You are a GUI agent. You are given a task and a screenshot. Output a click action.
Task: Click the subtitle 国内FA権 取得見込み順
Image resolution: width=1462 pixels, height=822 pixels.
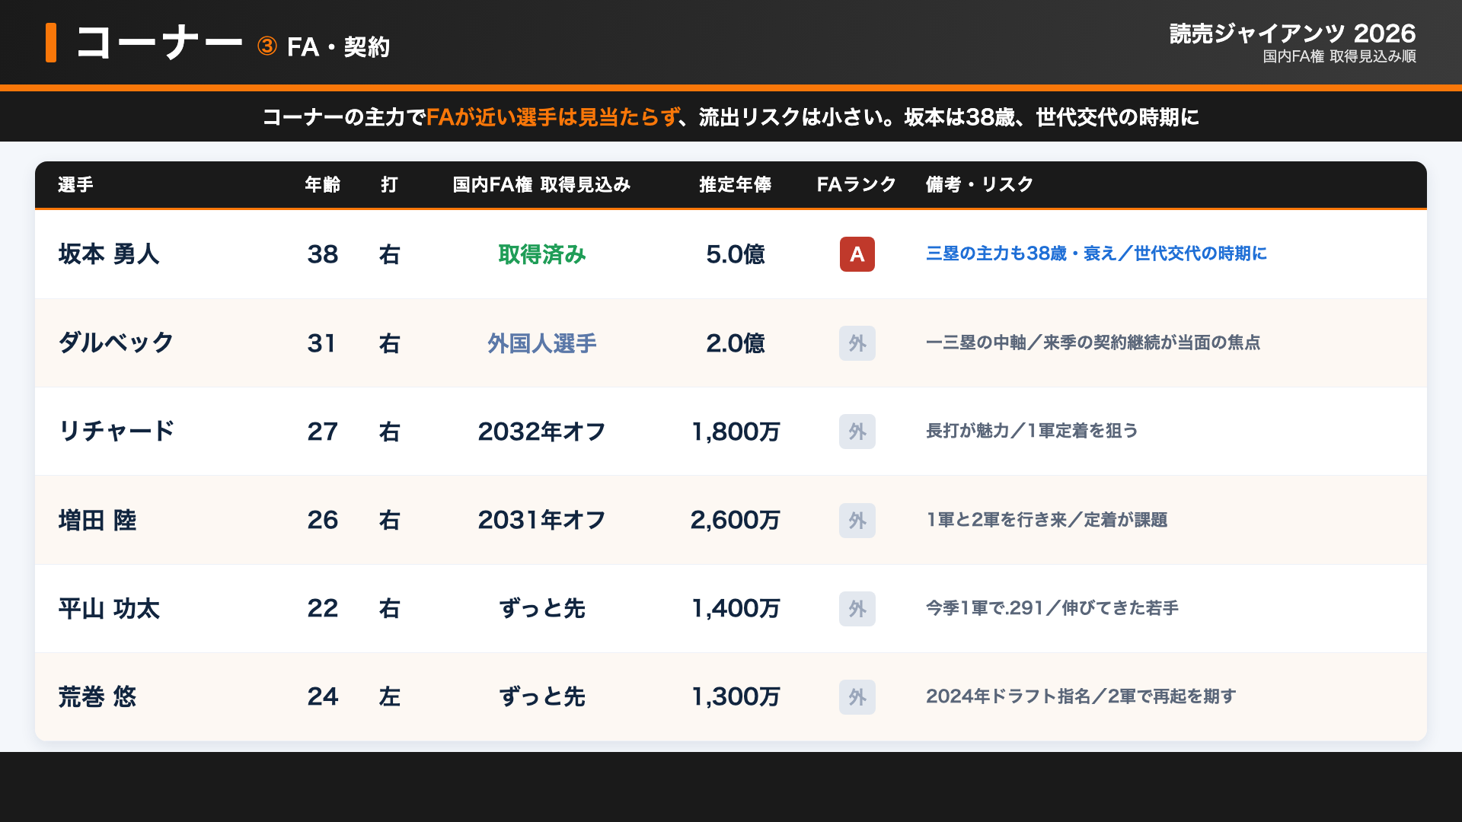point(1339,57)
